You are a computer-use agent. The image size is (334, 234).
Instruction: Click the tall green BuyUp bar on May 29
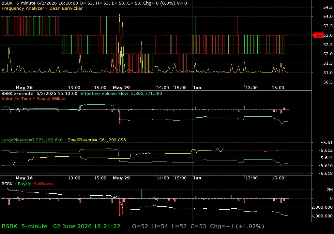pyautogui.click(x=142, y=194)
